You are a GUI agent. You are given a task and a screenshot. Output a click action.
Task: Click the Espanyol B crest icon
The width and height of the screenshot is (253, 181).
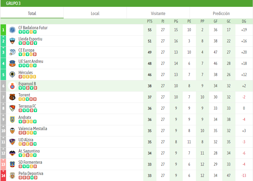[x=12, y=86]
